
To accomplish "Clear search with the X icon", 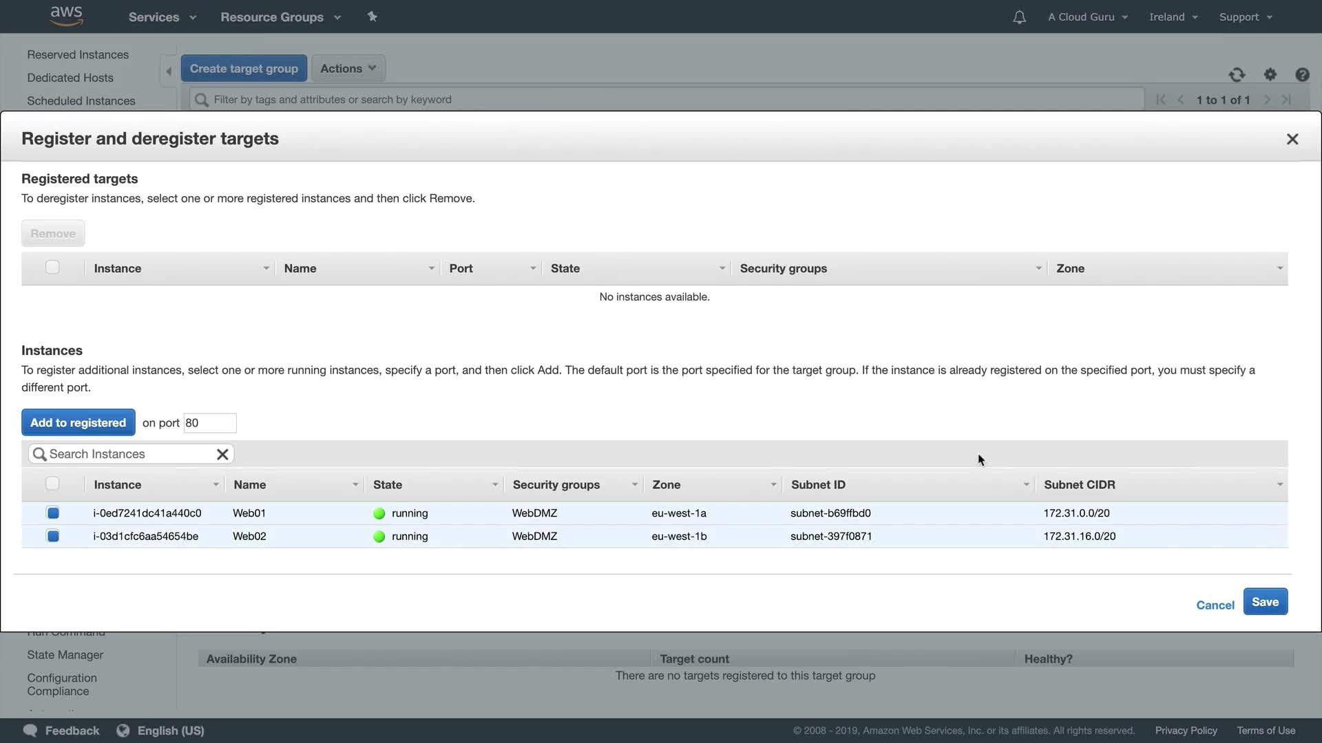I will (222, 454).
